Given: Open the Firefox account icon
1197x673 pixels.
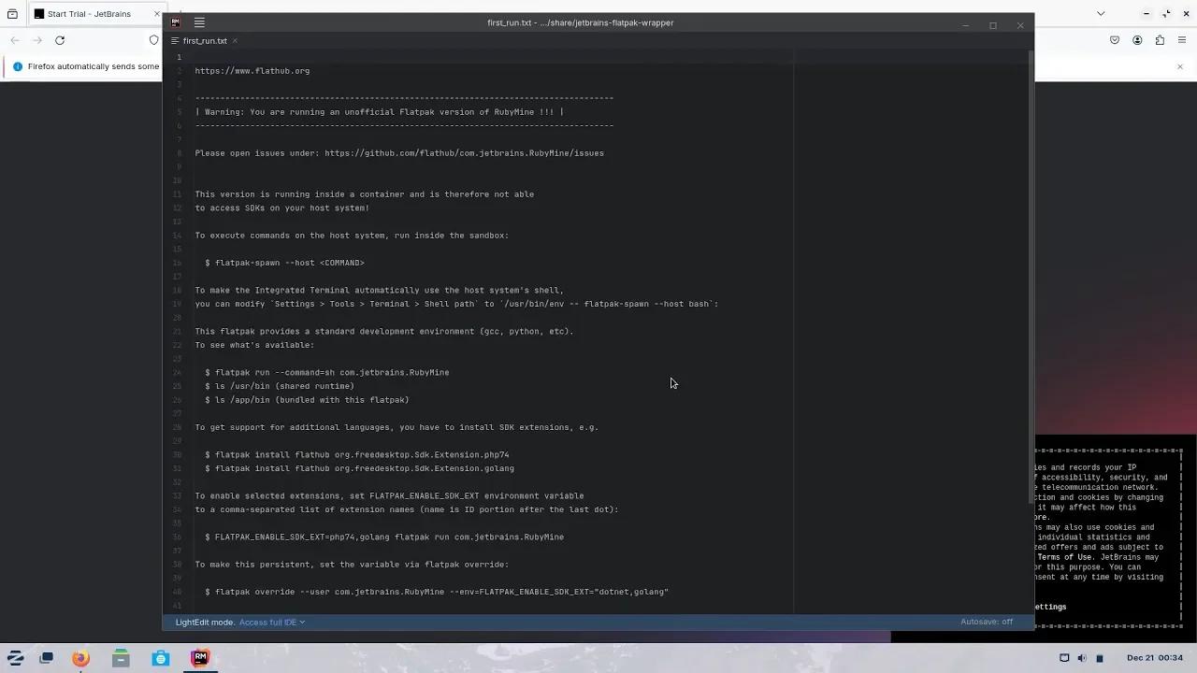Looking at the screenshot, I should tap(1137, 40).
